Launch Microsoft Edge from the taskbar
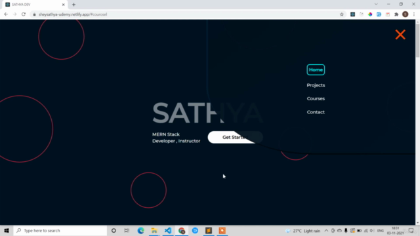 pos(140,230)
